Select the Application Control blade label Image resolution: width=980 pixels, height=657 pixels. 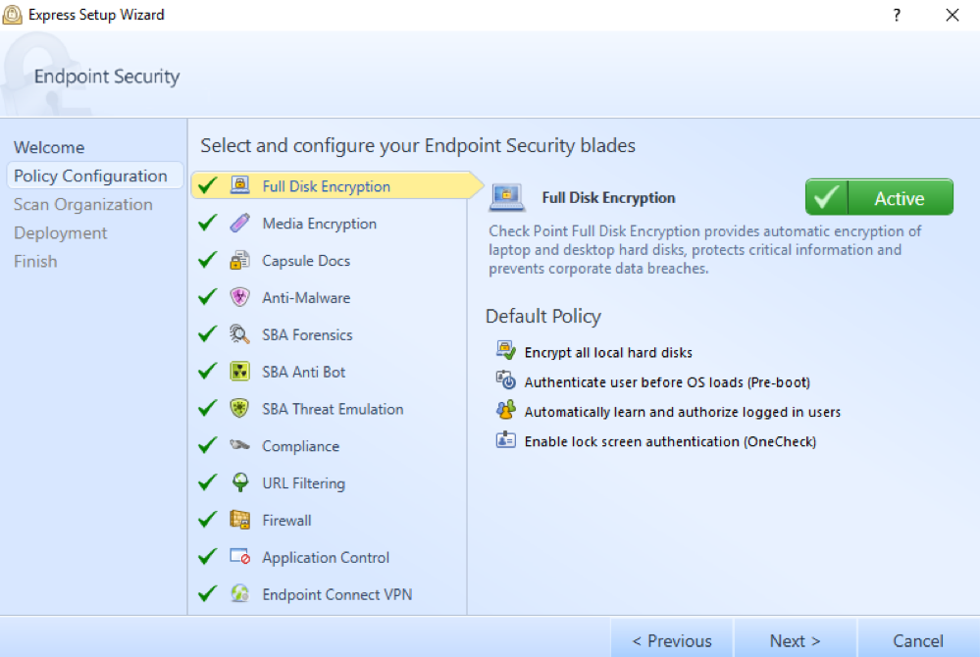(x=326, y=558)
